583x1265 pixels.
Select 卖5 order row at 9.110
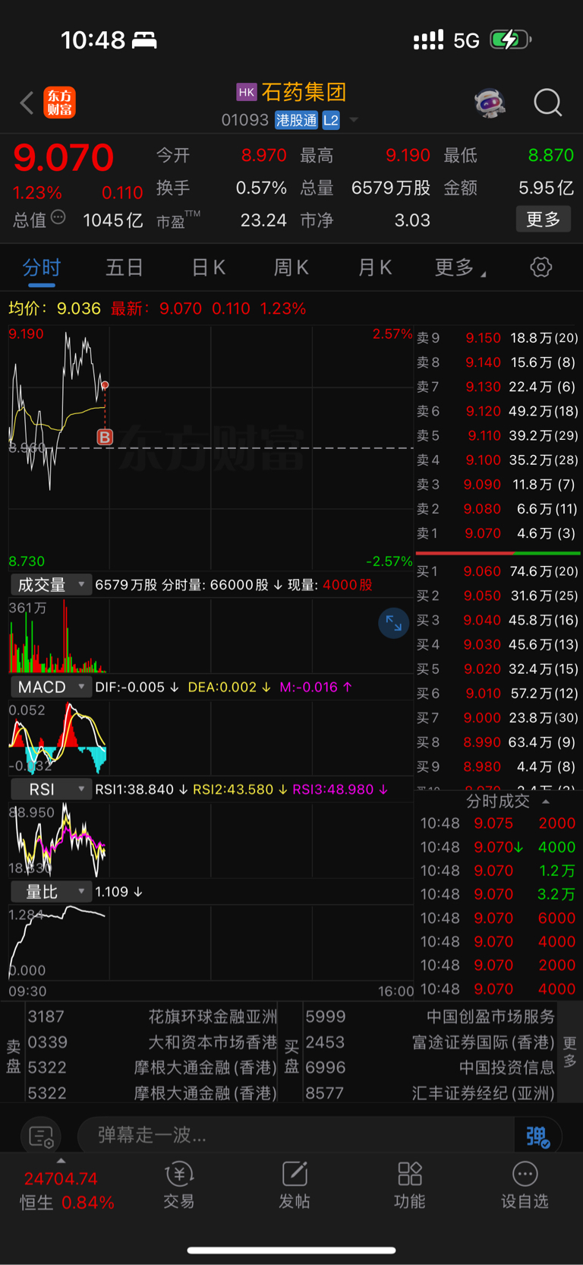tap(497, 435)
